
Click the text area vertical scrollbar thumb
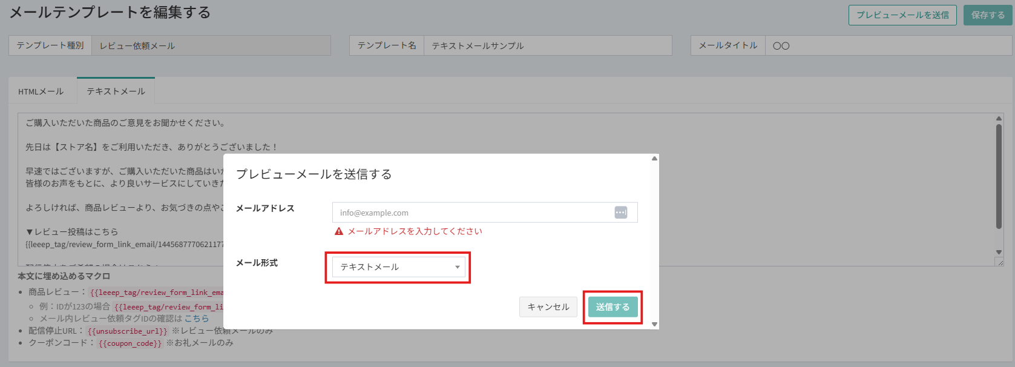[x=999, y=176]
